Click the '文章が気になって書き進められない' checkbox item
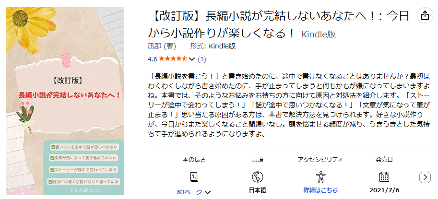The width and height of the screenshot is (438, 199). click(x=83, y=158)
